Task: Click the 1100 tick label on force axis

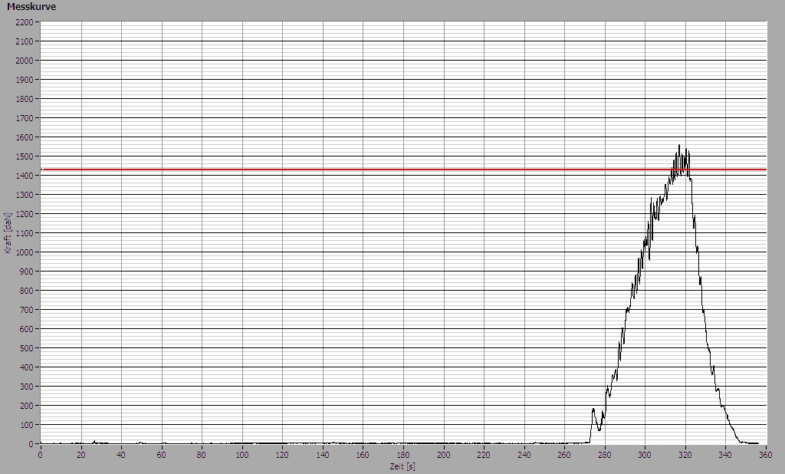Action: tap(24, 233)
